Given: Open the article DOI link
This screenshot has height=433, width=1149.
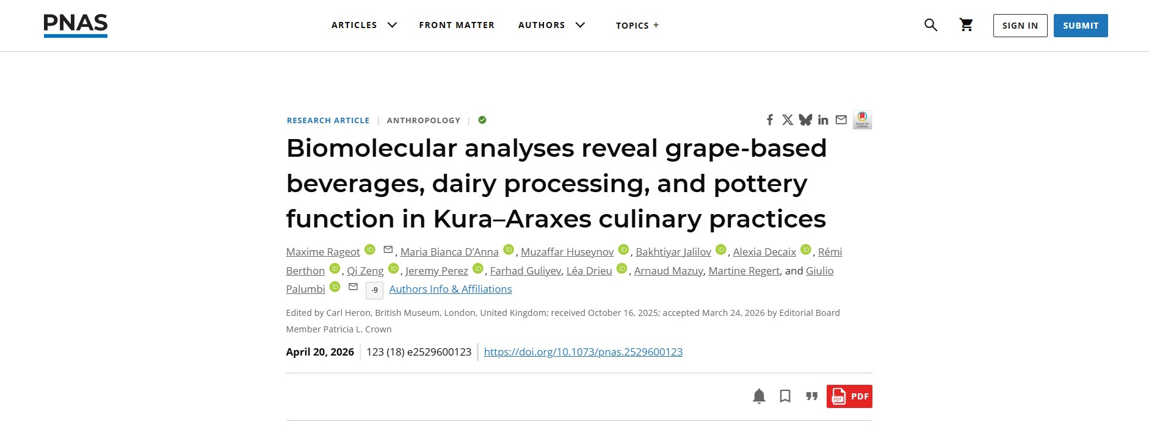Looking at the screenshot, I should point(583,352).
